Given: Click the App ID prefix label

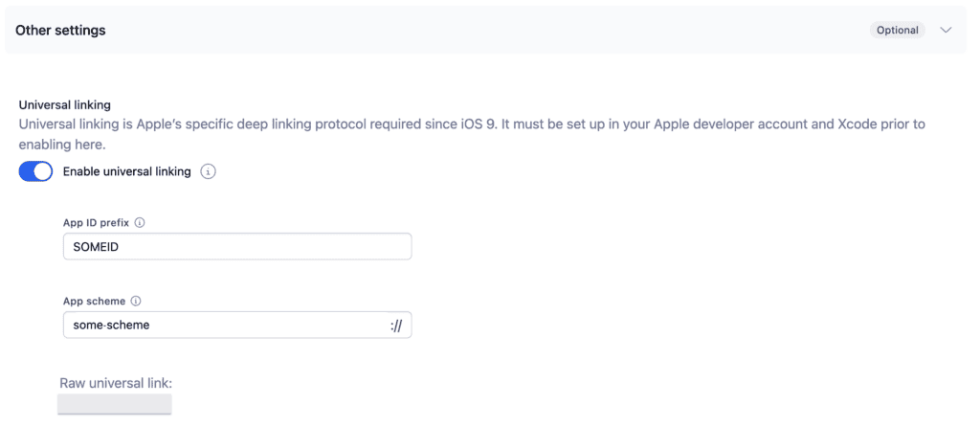Looking at the screenshot, I should point(97,222).
